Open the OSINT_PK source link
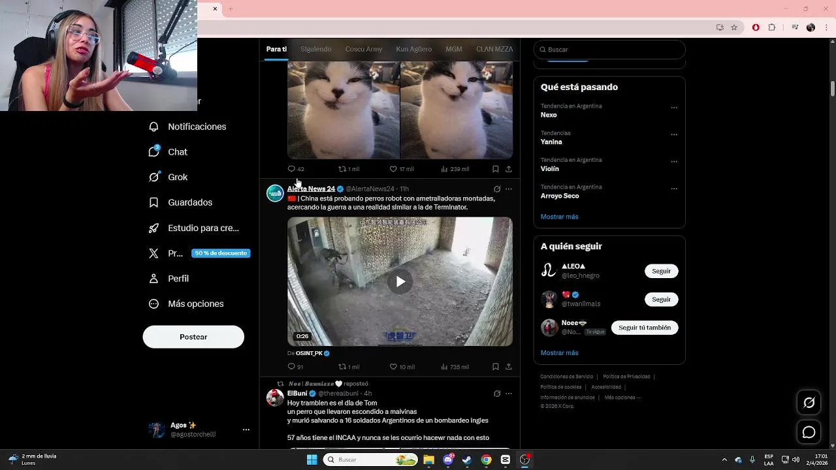The height and width of the screenshot is (470, 836). (309, 353)
